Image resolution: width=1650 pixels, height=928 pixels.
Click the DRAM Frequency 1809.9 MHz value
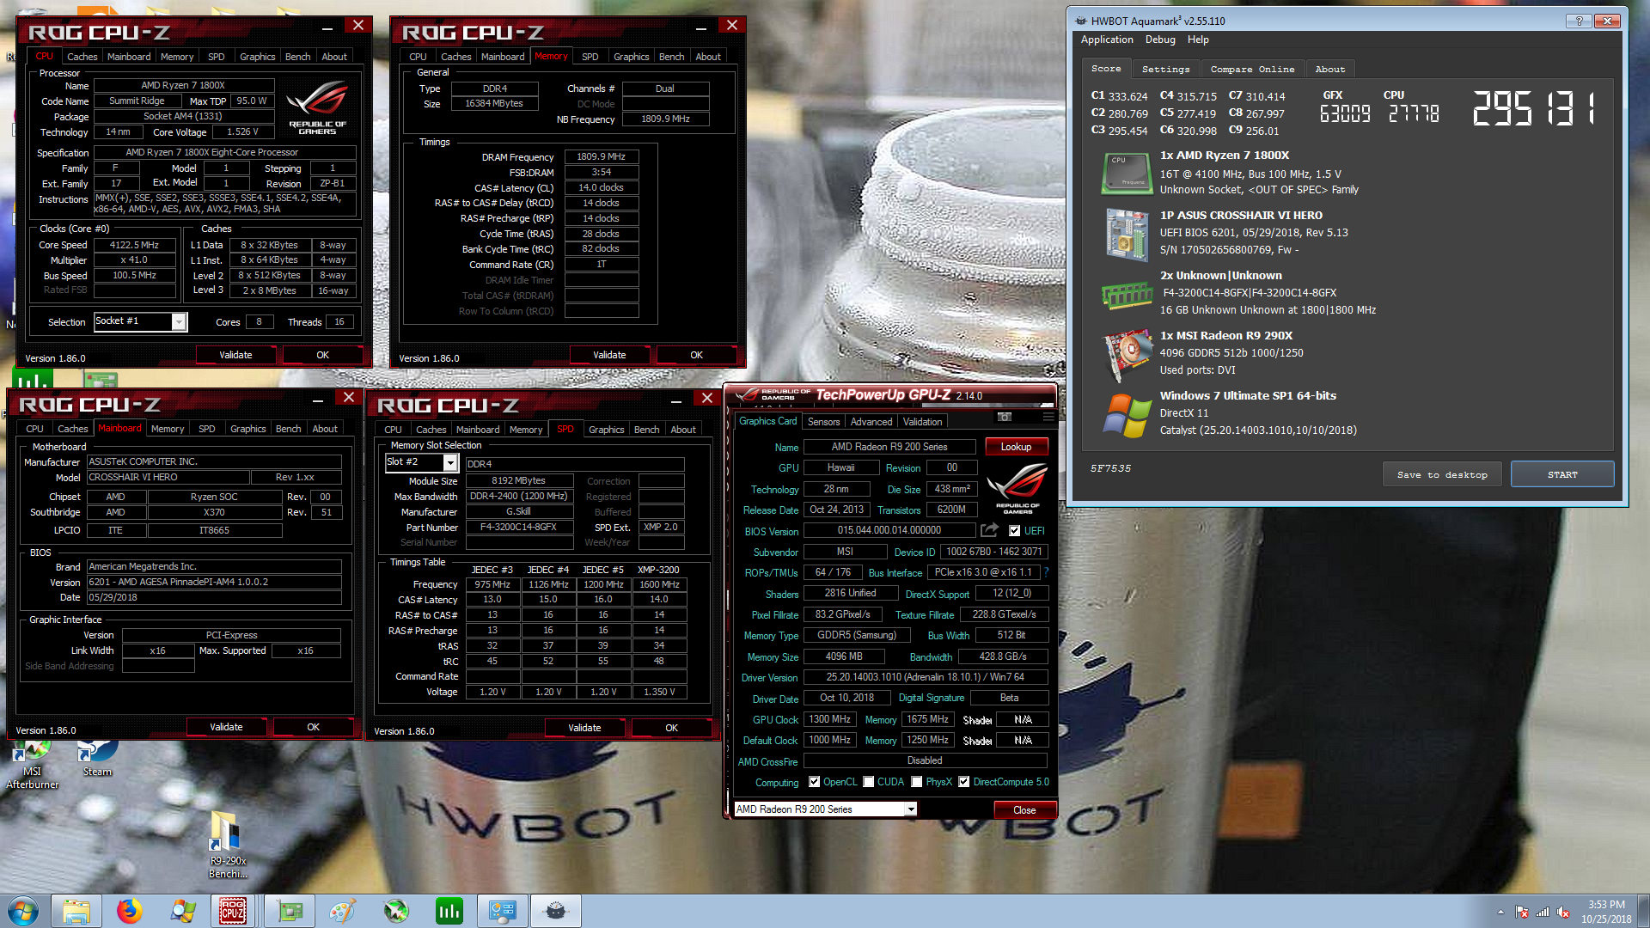pyautogui.click(x=601, y=157)
